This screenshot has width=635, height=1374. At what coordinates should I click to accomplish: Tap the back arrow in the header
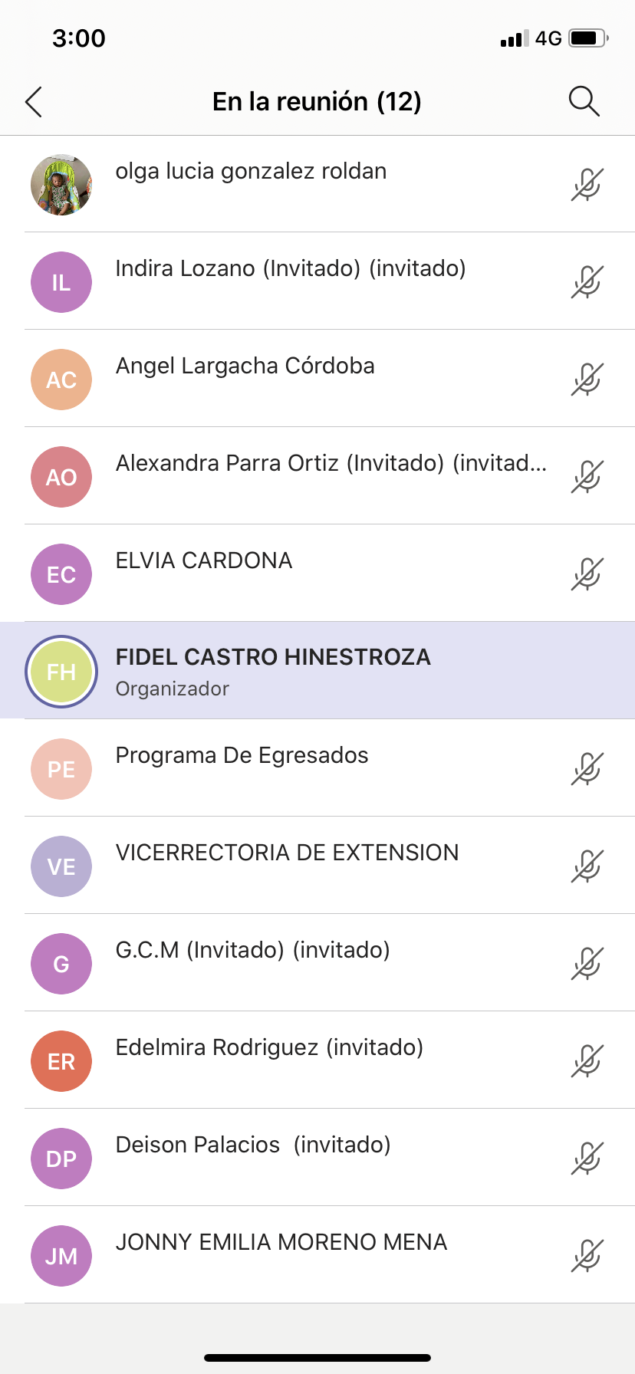(x=34, y=101)
